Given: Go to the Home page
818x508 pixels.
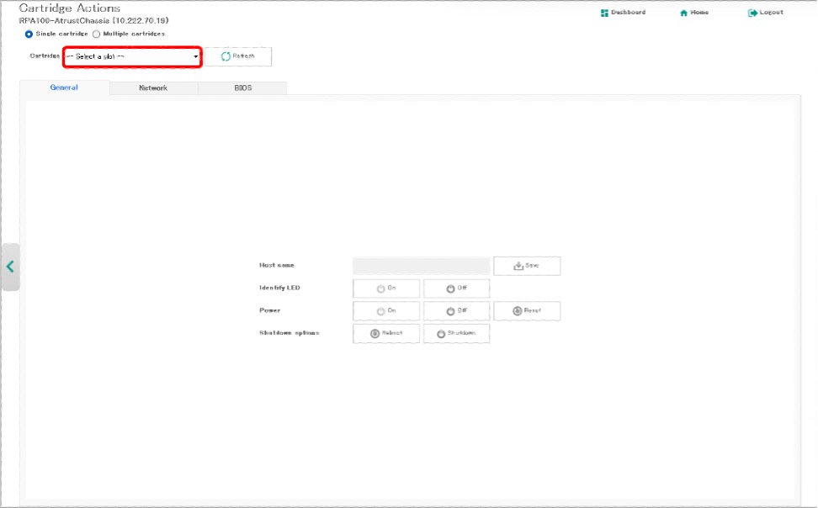Looking at the screenshot, I should 694,13.
